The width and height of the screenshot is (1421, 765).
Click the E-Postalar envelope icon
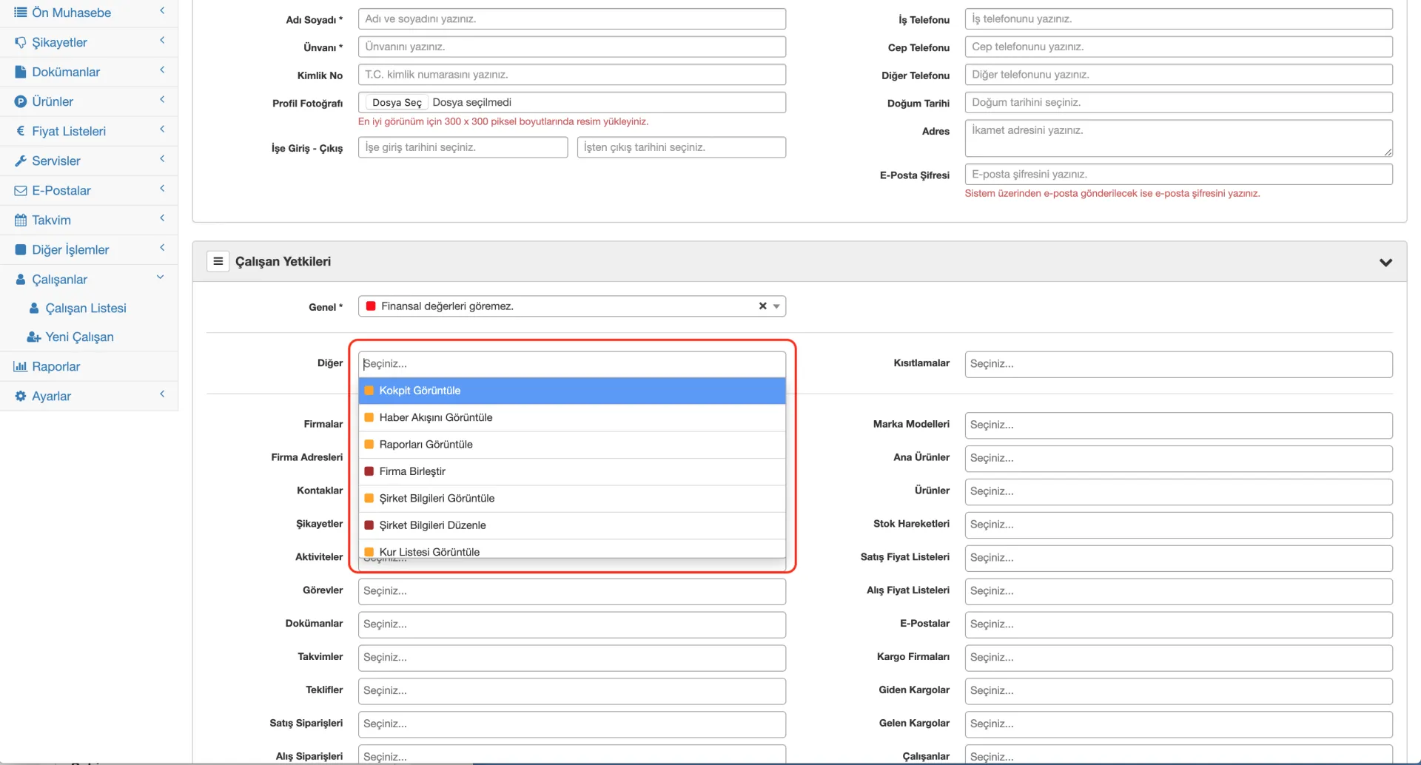pos(21,190)
